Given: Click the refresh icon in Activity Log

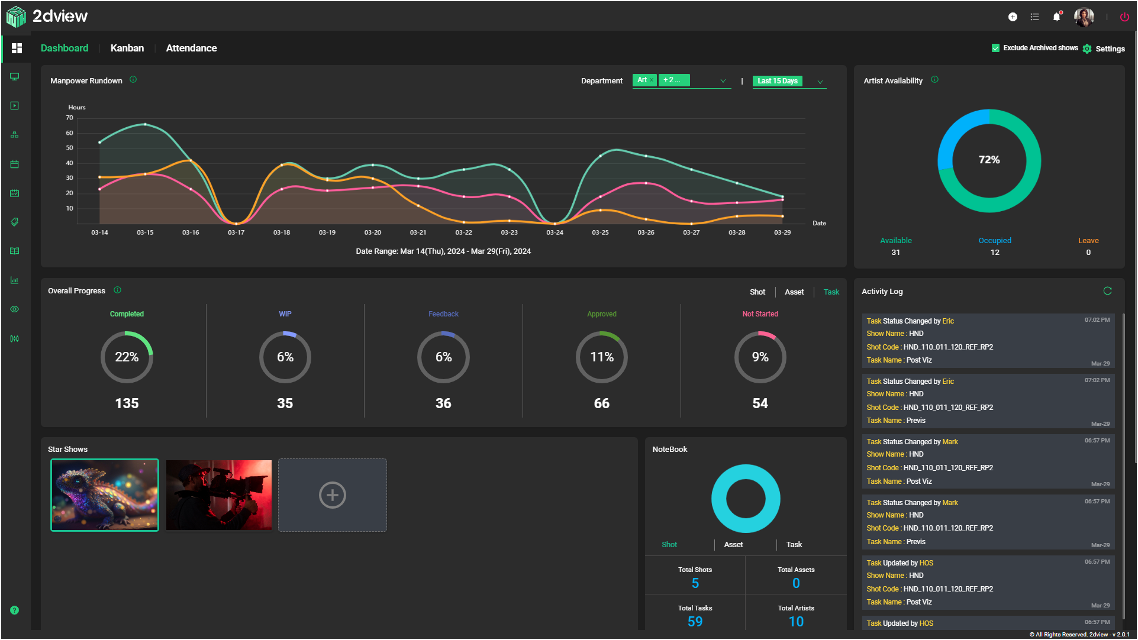Looking at the screenshot, I should pyautogui.click(x=1108, y=292).
